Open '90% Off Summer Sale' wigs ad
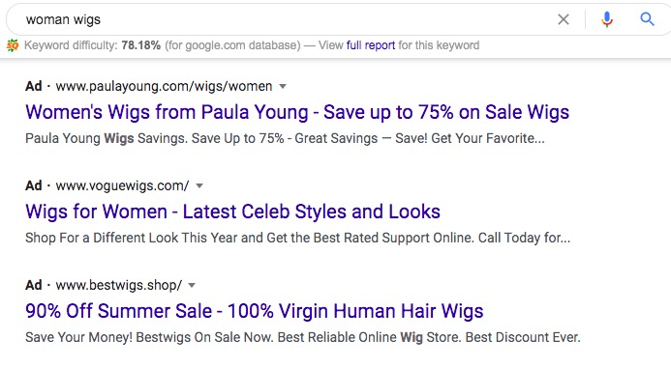This screenshot has height=368, width=671. pyautogui.click(x=255, y=311)
